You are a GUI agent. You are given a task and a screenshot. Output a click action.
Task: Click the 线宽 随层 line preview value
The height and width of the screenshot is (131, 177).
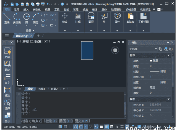point(158,82)
